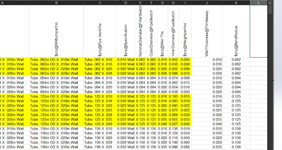Screen dimensions: 282x150
Task: Select 0.049 Wall specification cell
Action: (x=126, y=124)
